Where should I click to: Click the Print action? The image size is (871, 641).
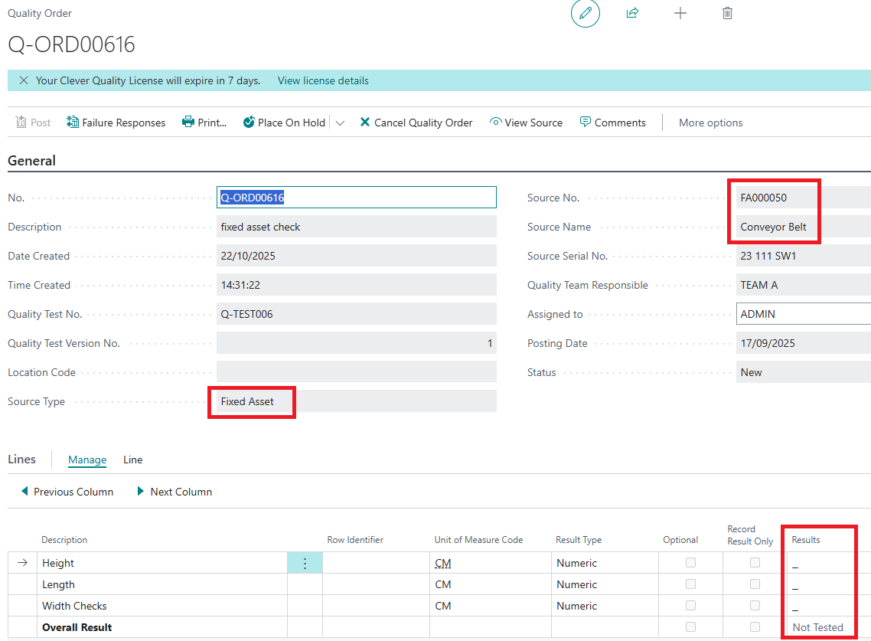[204, 123]
